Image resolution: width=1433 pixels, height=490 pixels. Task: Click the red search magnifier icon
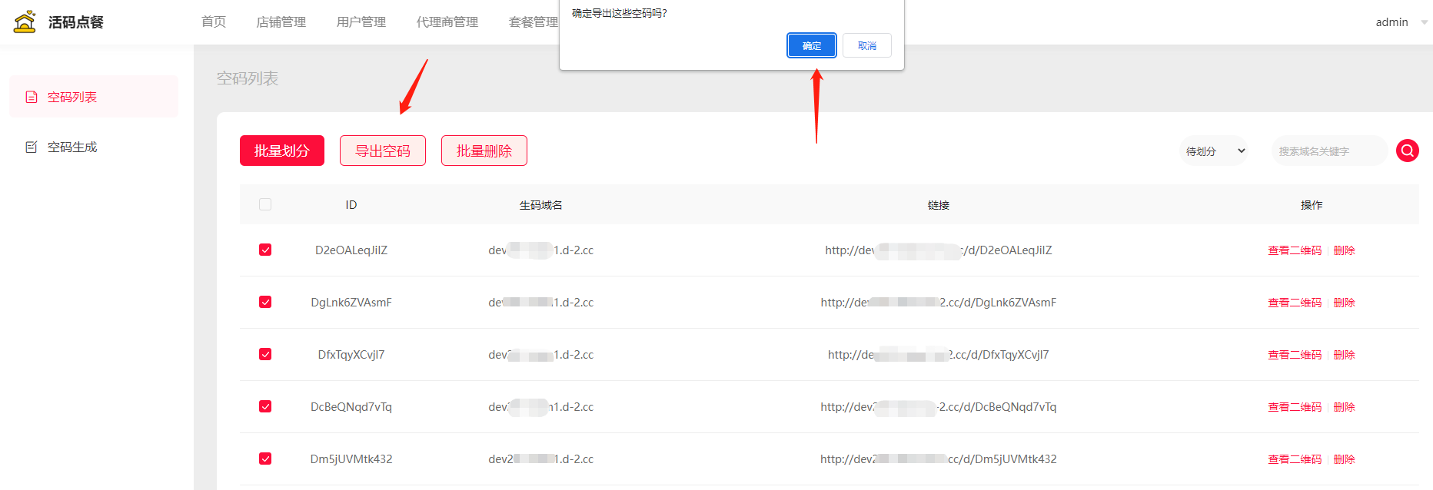pyautogui.click(x=1407, y=151)
